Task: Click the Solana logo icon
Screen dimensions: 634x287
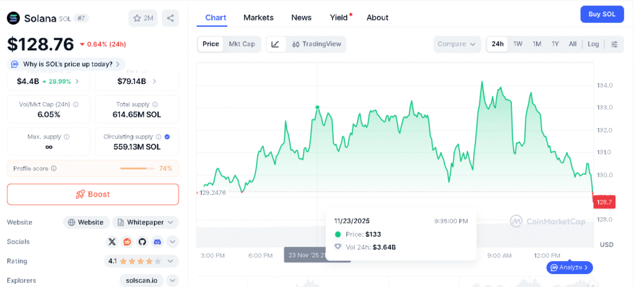Action: coord(14,18)
